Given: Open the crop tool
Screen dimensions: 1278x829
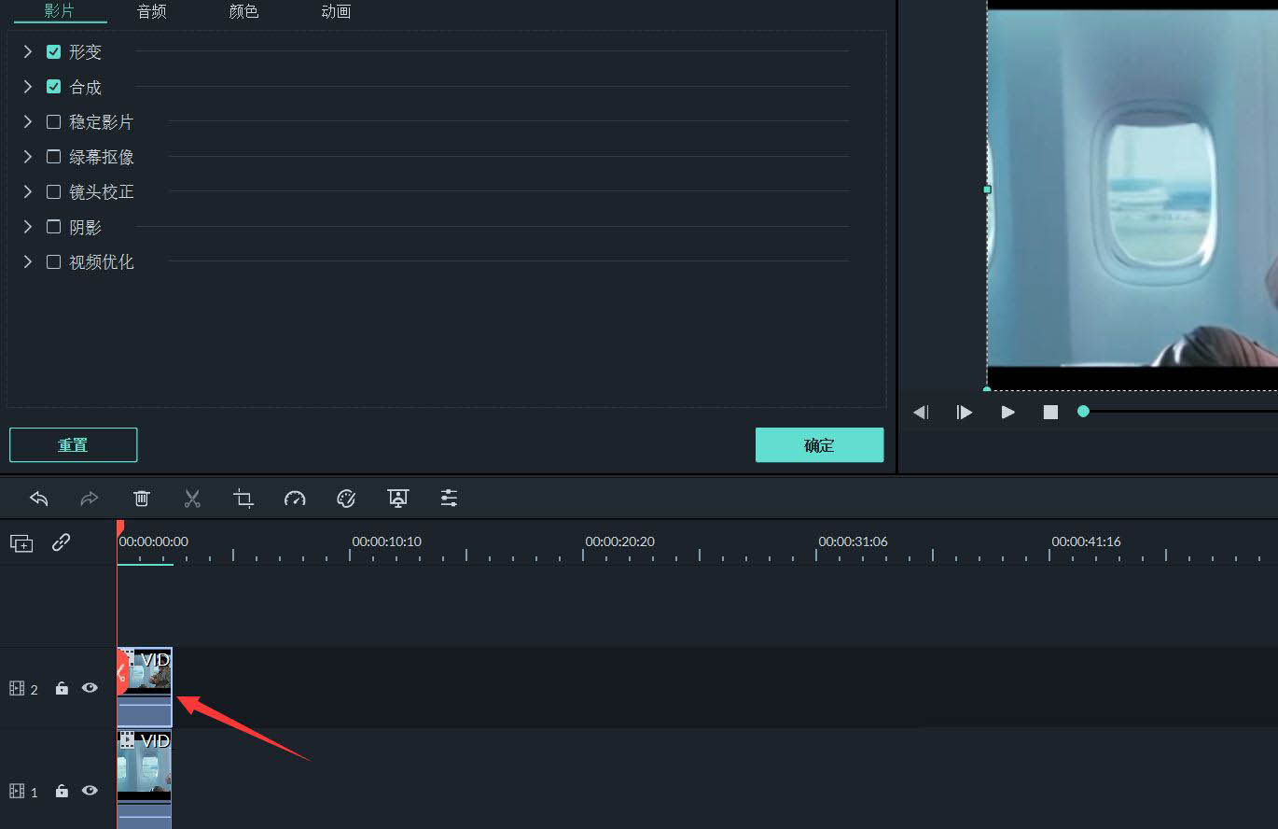Looking at the screenshot, I should pos(243,499).
